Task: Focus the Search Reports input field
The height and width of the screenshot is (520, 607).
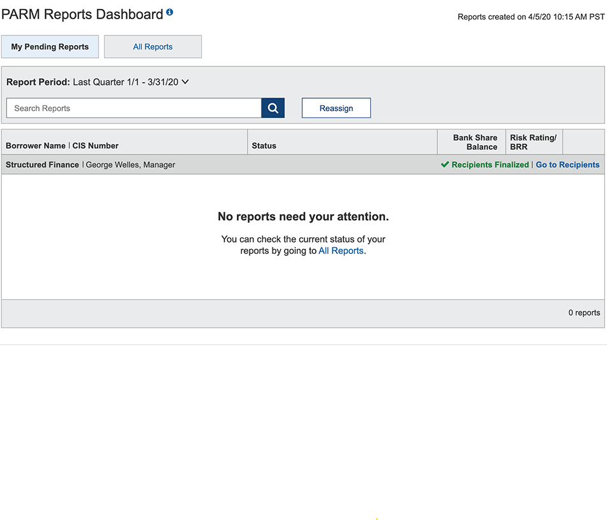Action: pos(134,108)
